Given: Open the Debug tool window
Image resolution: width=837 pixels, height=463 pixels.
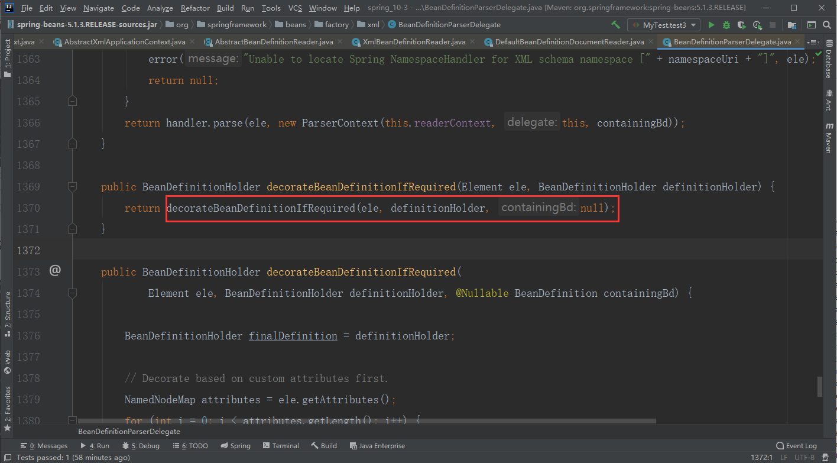Looking at the screenshot, I should (x=141, y=446).
